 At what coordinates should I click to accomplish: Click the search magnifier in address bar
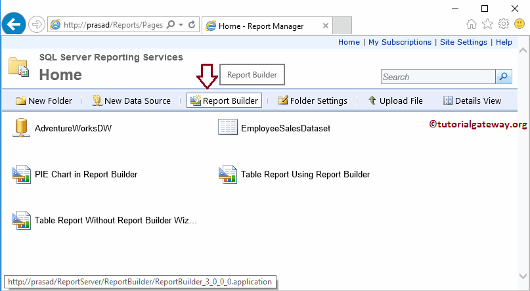pos(171,24)
